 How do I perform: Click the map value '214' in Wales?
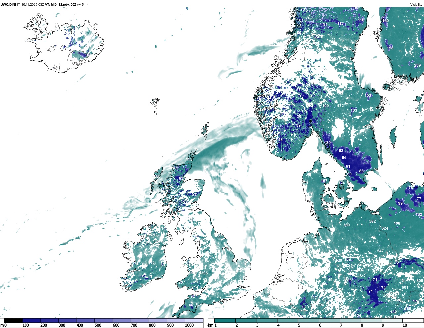click(195, 287)
